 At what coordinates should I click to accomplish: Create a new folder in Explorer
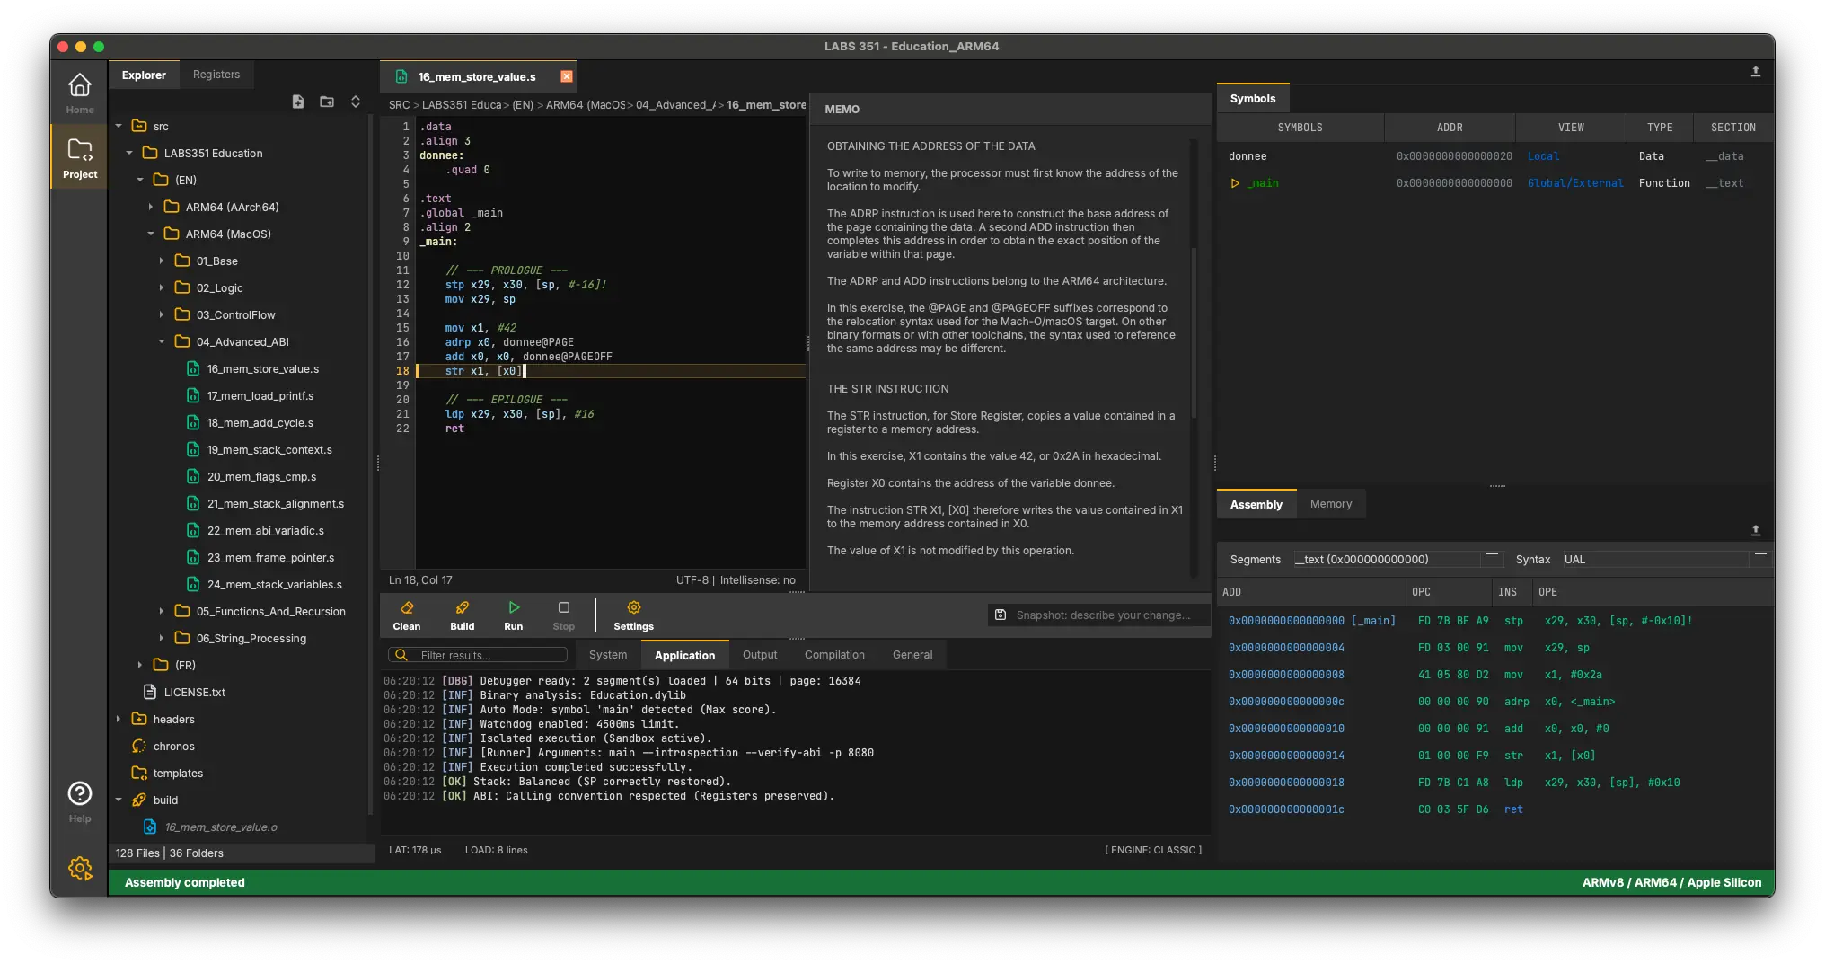(x=326, y=102)
